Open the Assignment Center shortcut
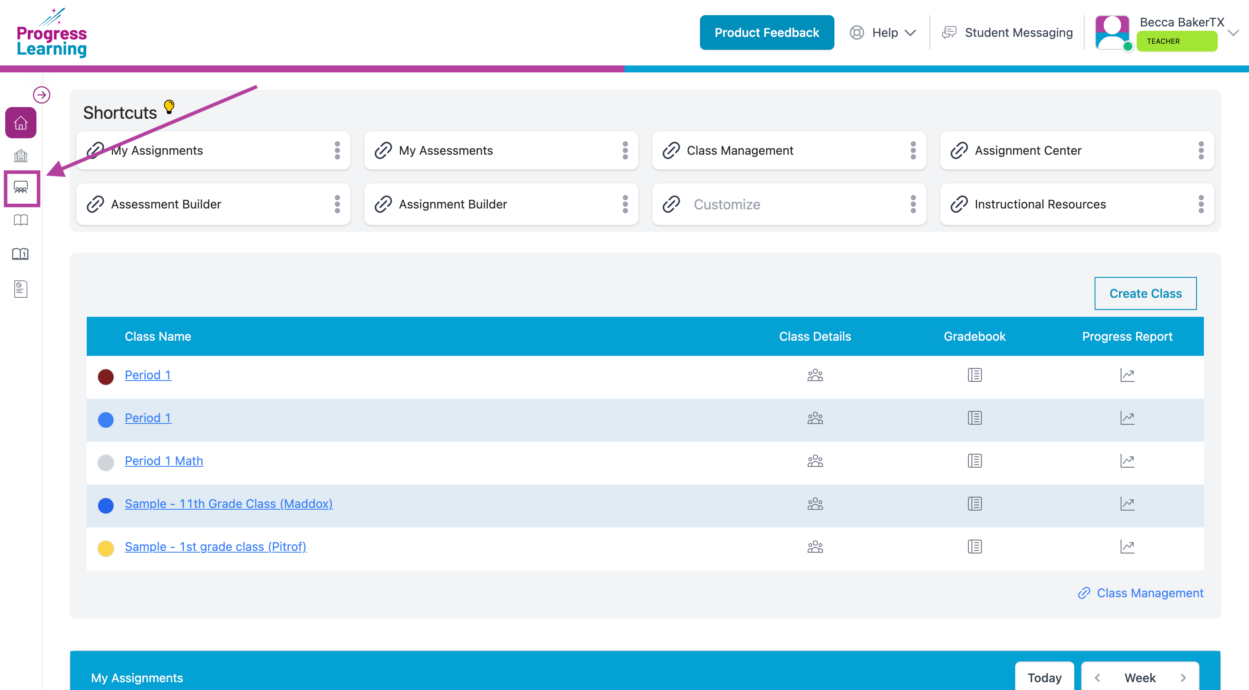Viewport: 1249px width, 690px height. [x=1077, y=151]
